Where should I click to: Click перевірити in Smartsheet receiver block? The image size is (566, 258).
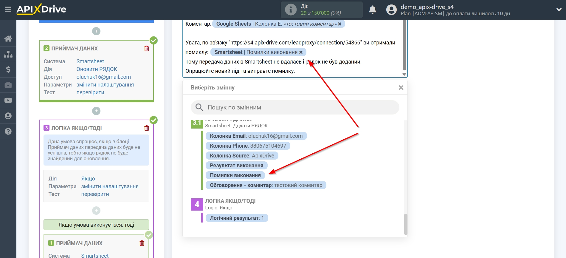coord(90,92)
